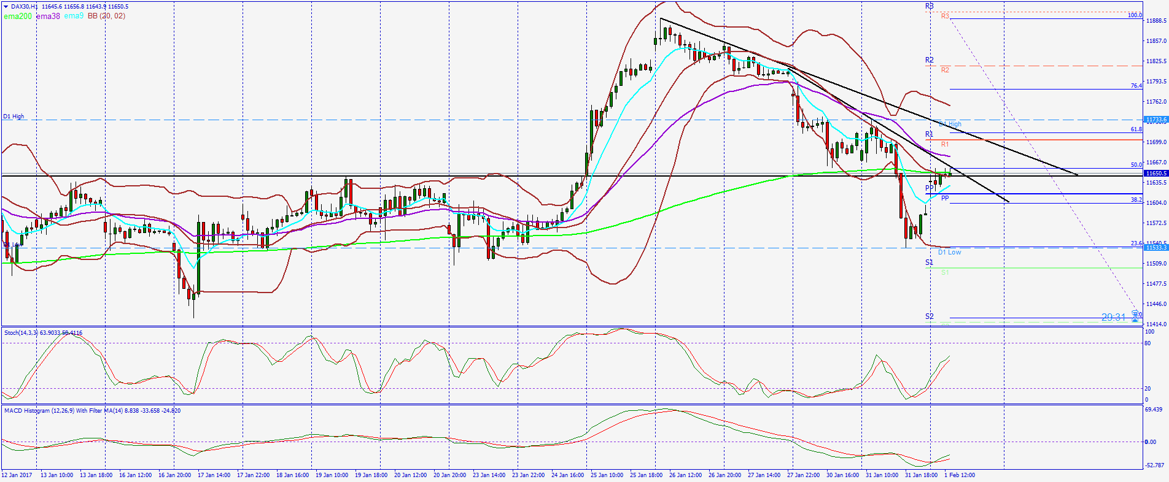
Task: Select the blue candle countdown timer text
Action: [1113, 317]
